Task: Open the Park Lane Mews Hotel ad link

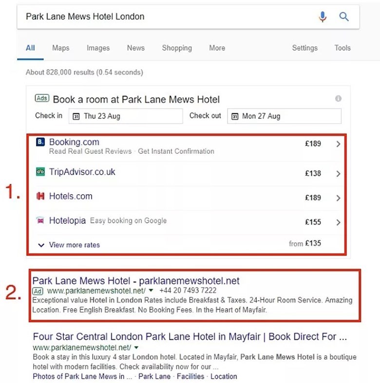Action: coord(136,281)
